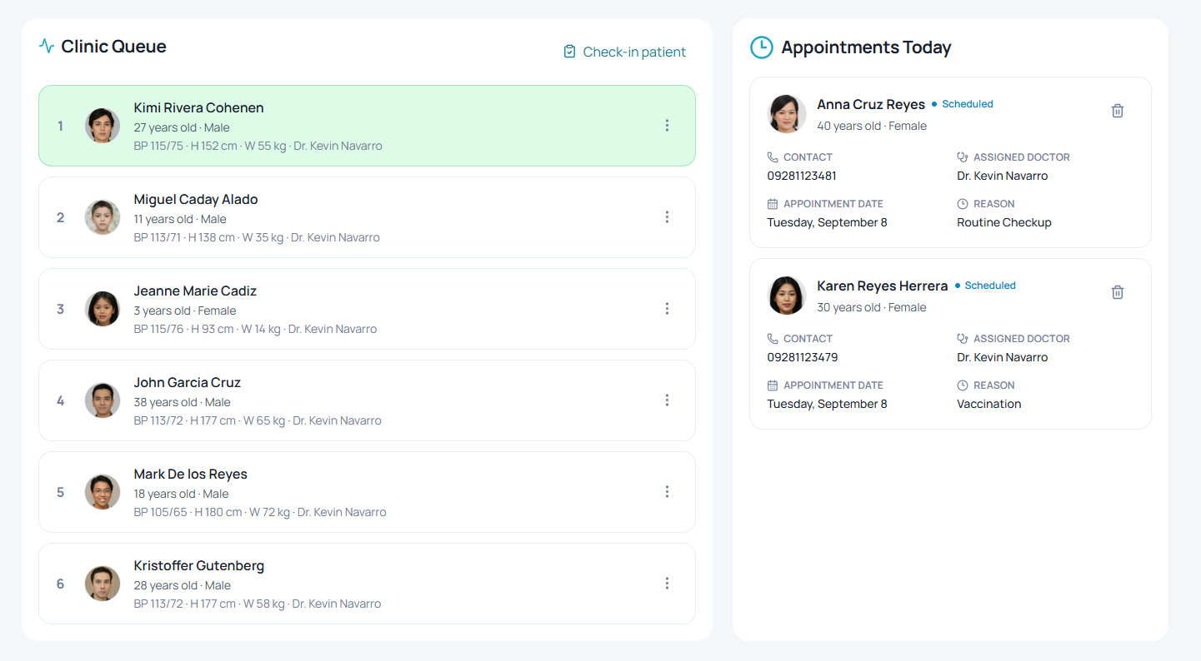Image resolution: width=1201 pixels, height=661 pixels.
Task: Click Kimi Rivera Cohenen's avatar photo
Action: pyautogui.click(x=103, y=126)
